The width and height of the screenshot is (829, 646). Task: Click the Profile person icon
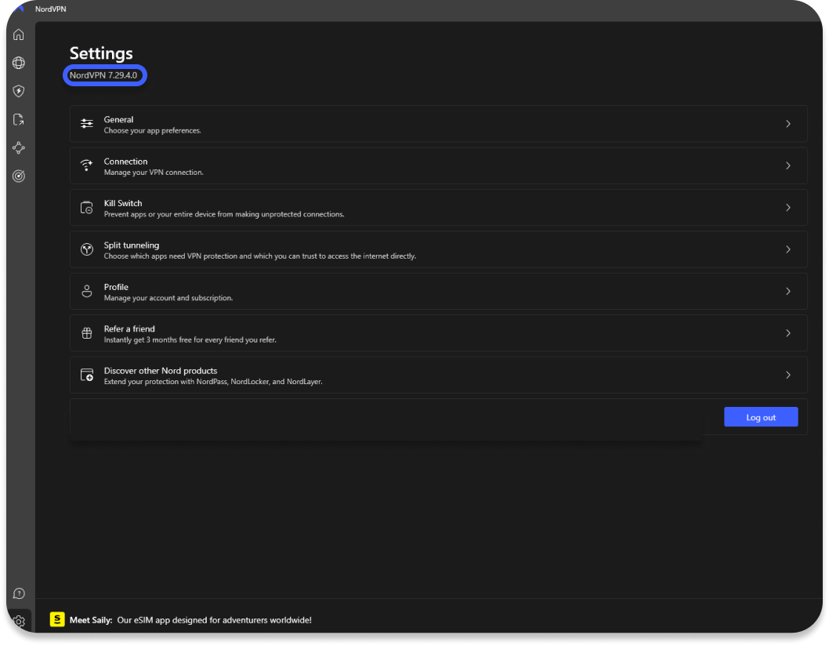(x=87, y=291)
